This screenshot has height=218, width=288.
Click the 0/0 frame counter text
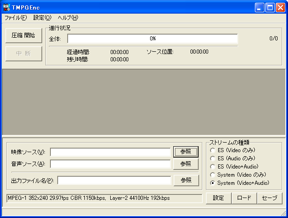pos(273,39)
